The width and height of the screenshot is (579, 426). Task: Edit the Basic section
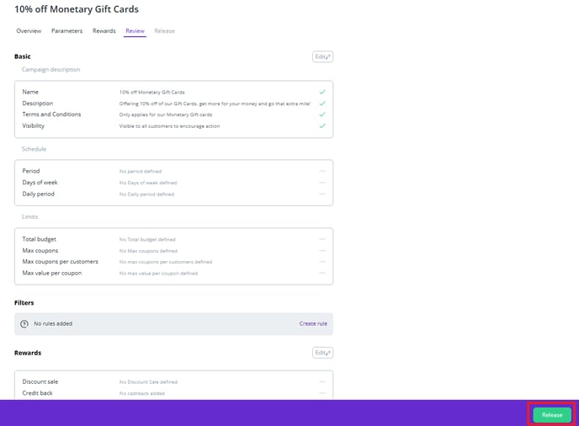(x=322, y=56)
